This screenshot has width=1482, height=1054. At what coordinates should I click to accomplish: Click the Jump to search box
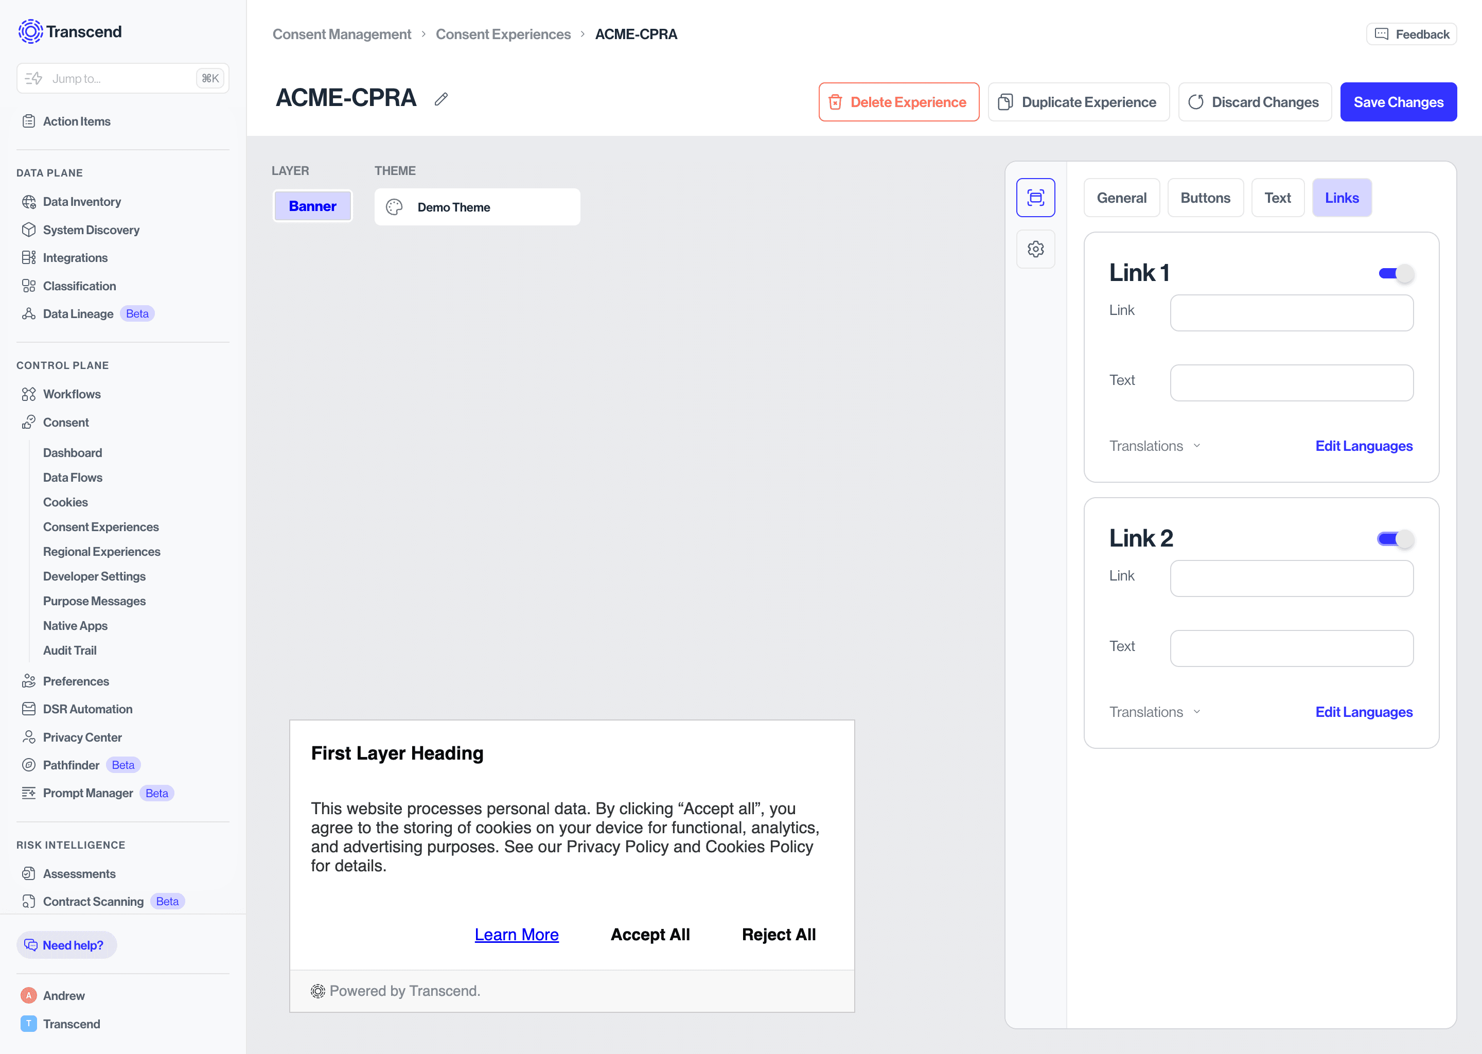coord(122,79)
